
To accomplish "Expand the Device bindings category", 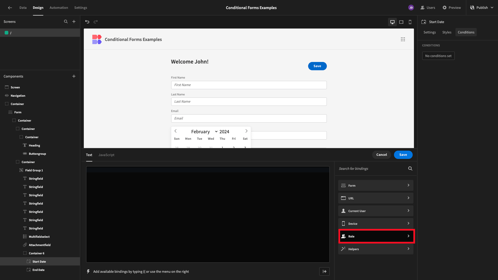I will [376, 223].
